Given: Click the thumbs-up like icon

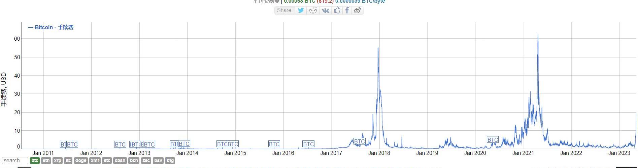Looking at the screenshot, I should point(337,10).
